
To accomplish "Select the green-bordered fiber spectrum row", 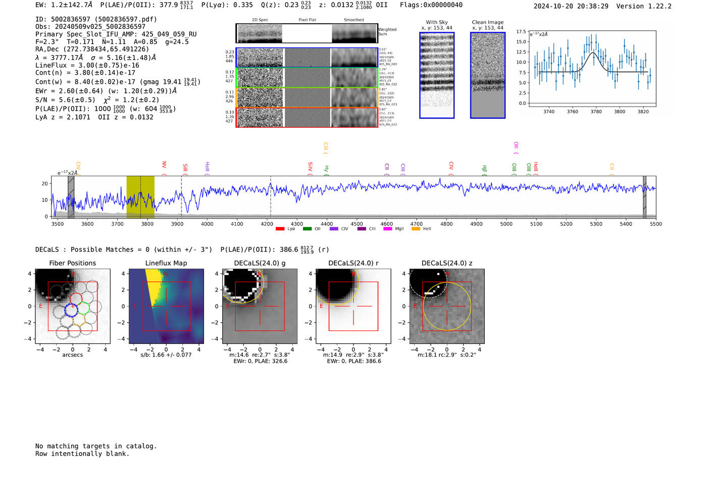I will pos(307,77).
